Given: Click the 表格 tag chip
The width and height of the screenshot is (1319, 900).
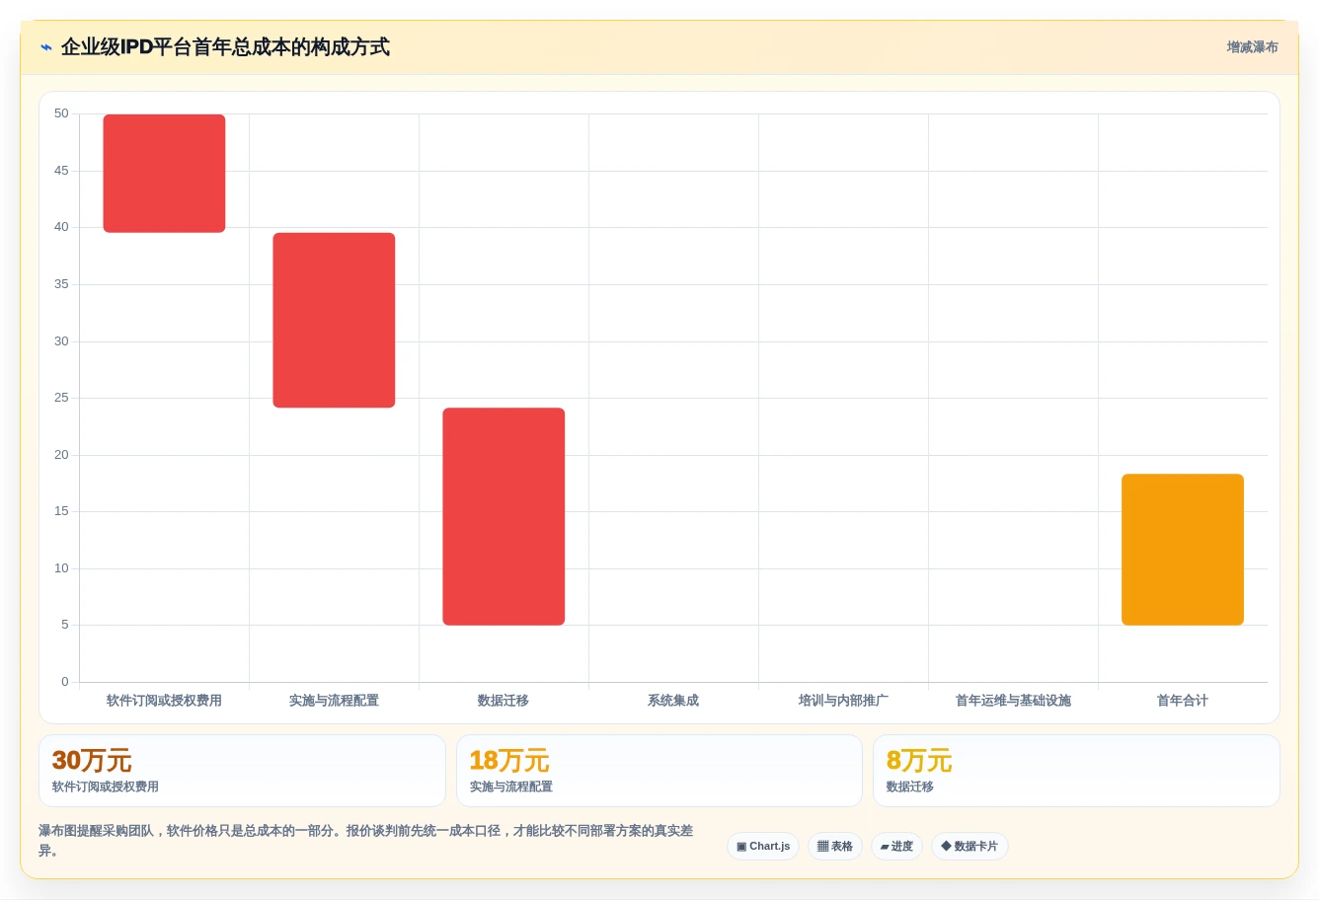Looking at the screenshot, I should click(x=835, y=847).
